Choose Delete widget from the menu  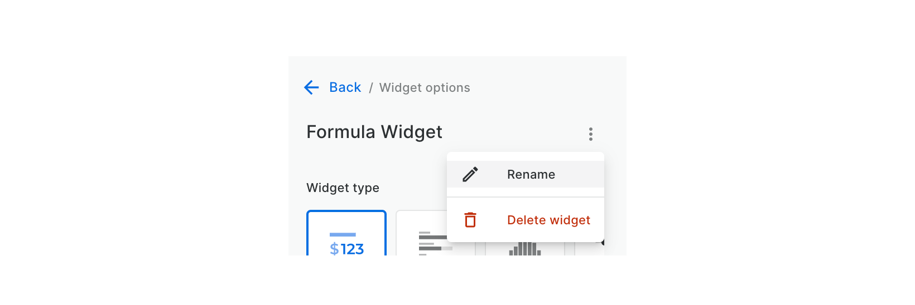548,220
